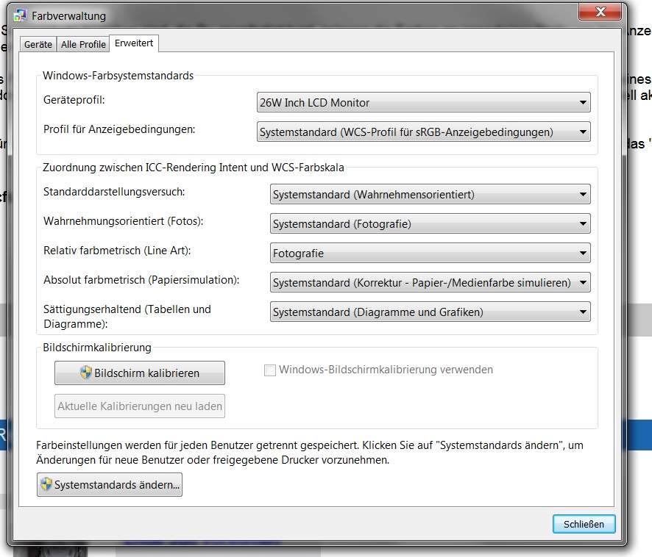
Task: Click the Windows-Farbsystemstandards group label
Action: [118, 76]
